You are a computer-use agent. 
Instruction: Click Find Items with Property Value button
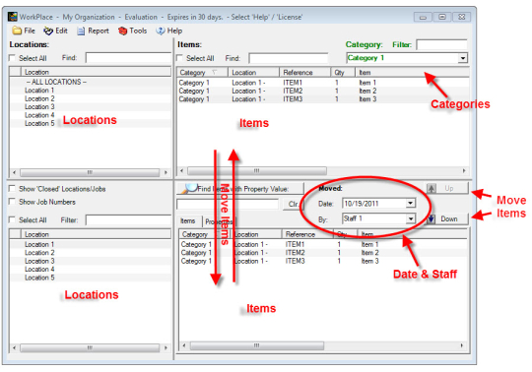(240, 188)
